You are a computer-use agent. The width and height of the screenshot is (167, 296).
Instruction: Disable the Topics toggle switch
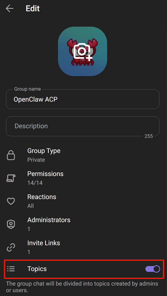tap(153, 269)
